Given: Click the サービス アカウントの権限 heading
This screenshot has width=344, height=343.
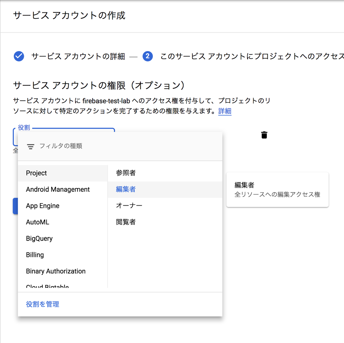Looking at the screenshot, I should click(99, 85).
